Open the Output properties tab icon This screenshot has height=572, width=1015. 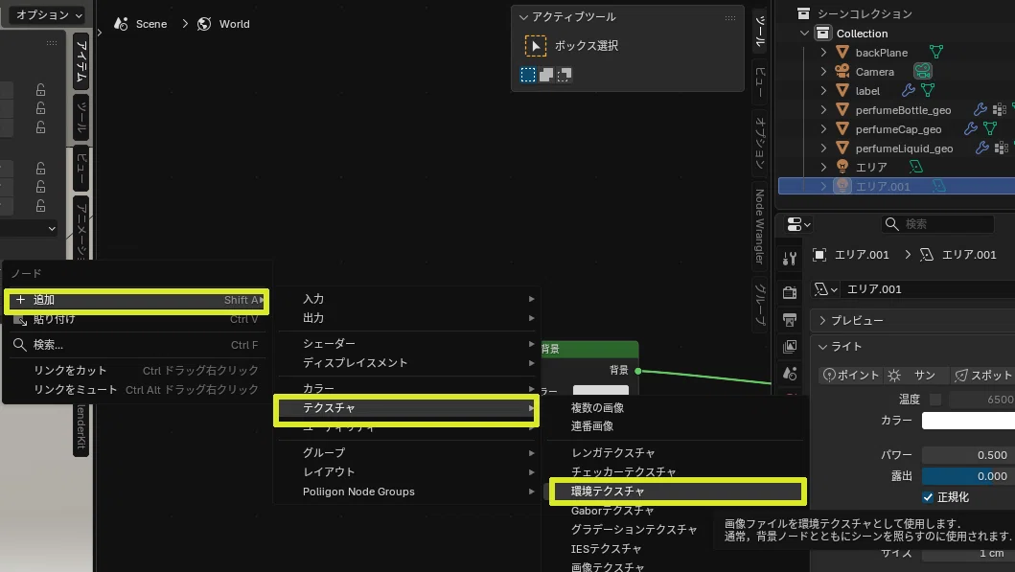pos(790,320)
